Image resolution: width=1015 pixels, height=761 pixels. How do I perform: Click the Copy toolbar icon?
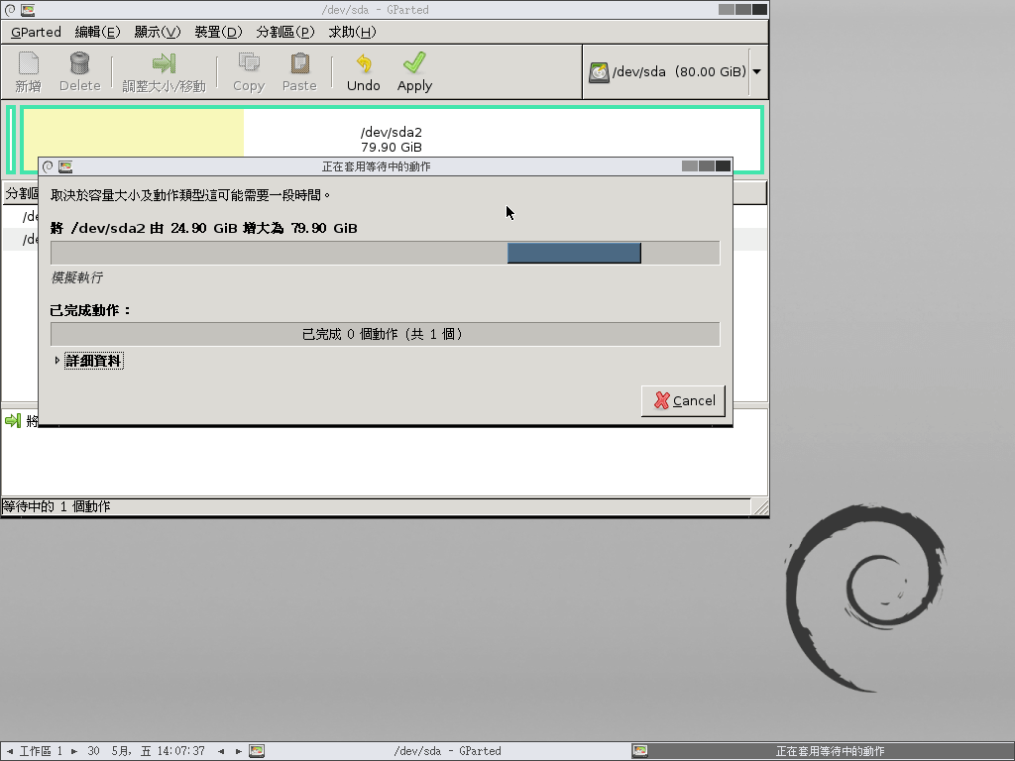248,64
